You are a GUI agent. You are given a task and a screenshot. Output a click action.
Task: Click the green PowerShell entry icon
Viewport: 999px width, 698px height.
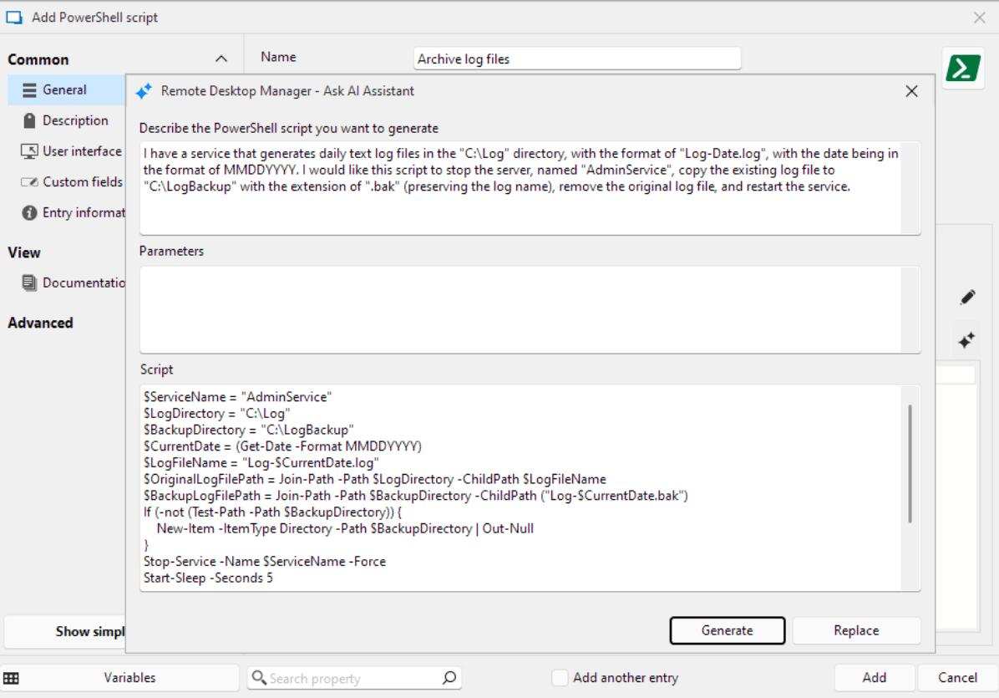click(963, 69)
